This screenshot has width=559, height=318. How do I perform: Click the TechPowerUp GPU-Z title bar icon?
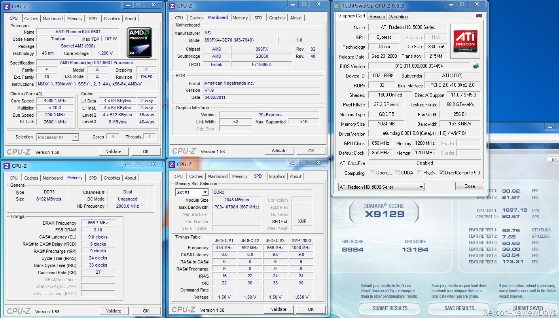(x=337, y=6)
